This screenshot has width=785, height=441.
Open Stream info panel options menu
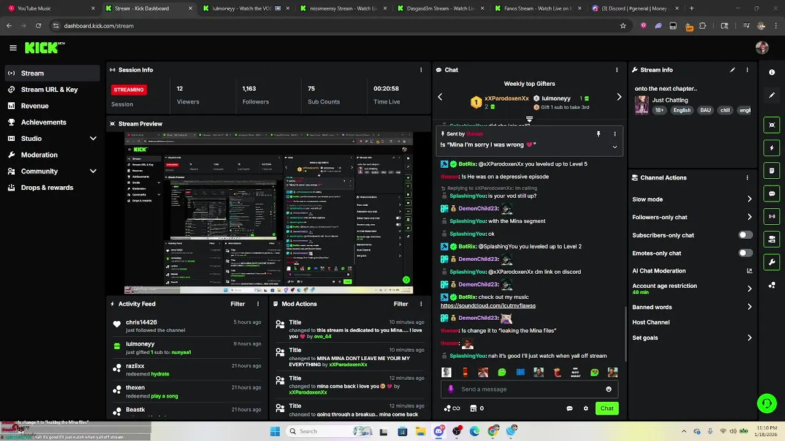click(x=747, y=70)
